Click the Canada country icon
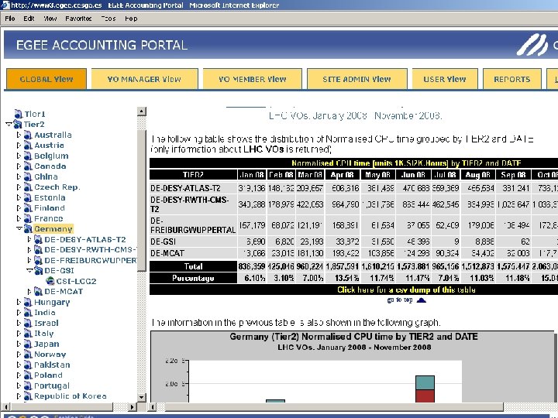 tap(28, 166)
